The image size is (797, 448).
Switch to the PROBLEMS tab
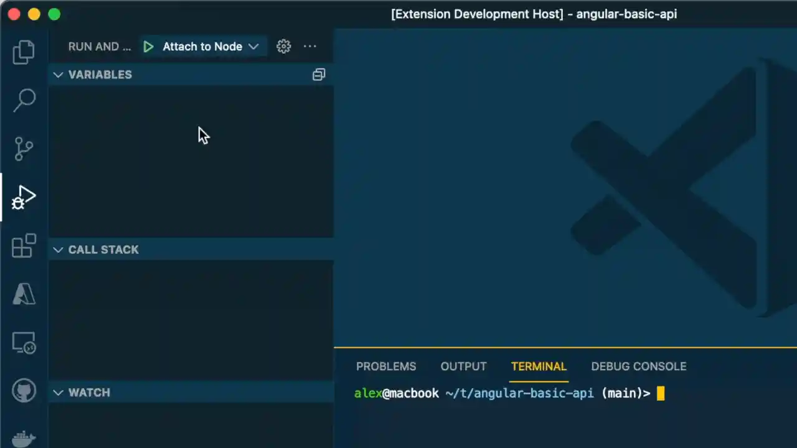coord(386,366)
